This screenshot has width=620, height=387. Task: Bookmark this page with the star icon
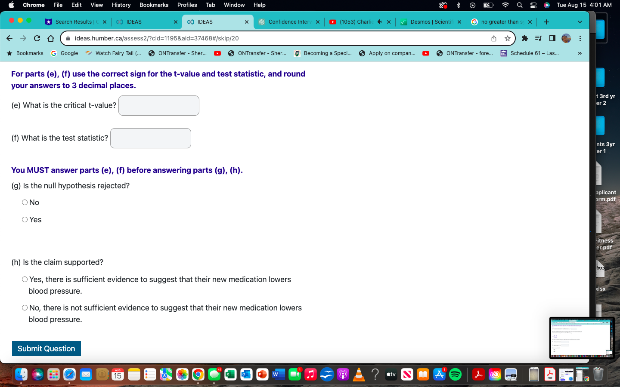[x=508, y=38]
